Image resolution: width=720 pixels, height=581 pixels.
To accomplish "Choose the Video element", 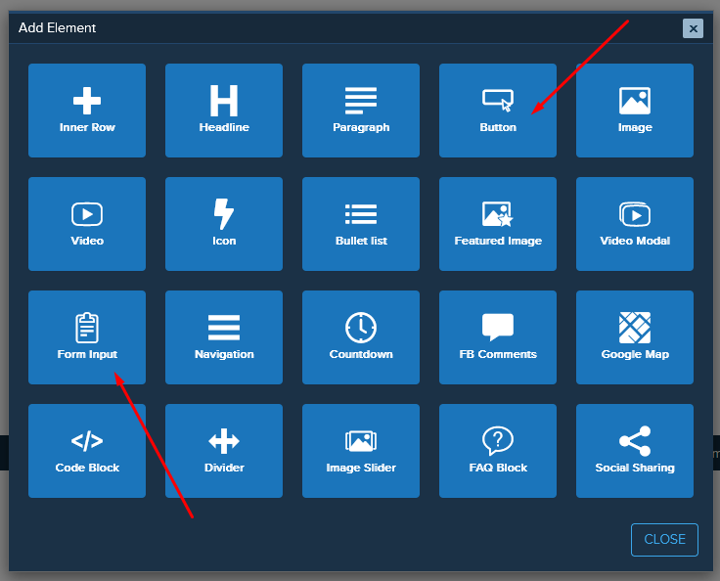I will pyautogui.click(x=87, y=224).
